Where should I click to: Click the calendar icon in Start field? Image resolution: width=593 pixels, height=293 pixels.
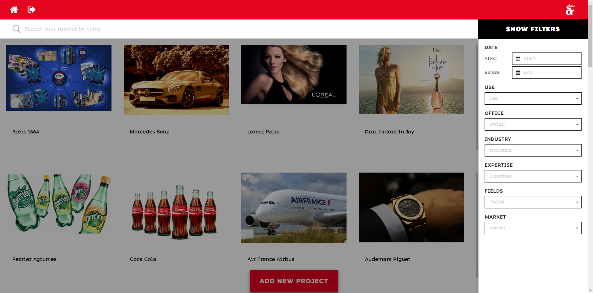point(518,59)
